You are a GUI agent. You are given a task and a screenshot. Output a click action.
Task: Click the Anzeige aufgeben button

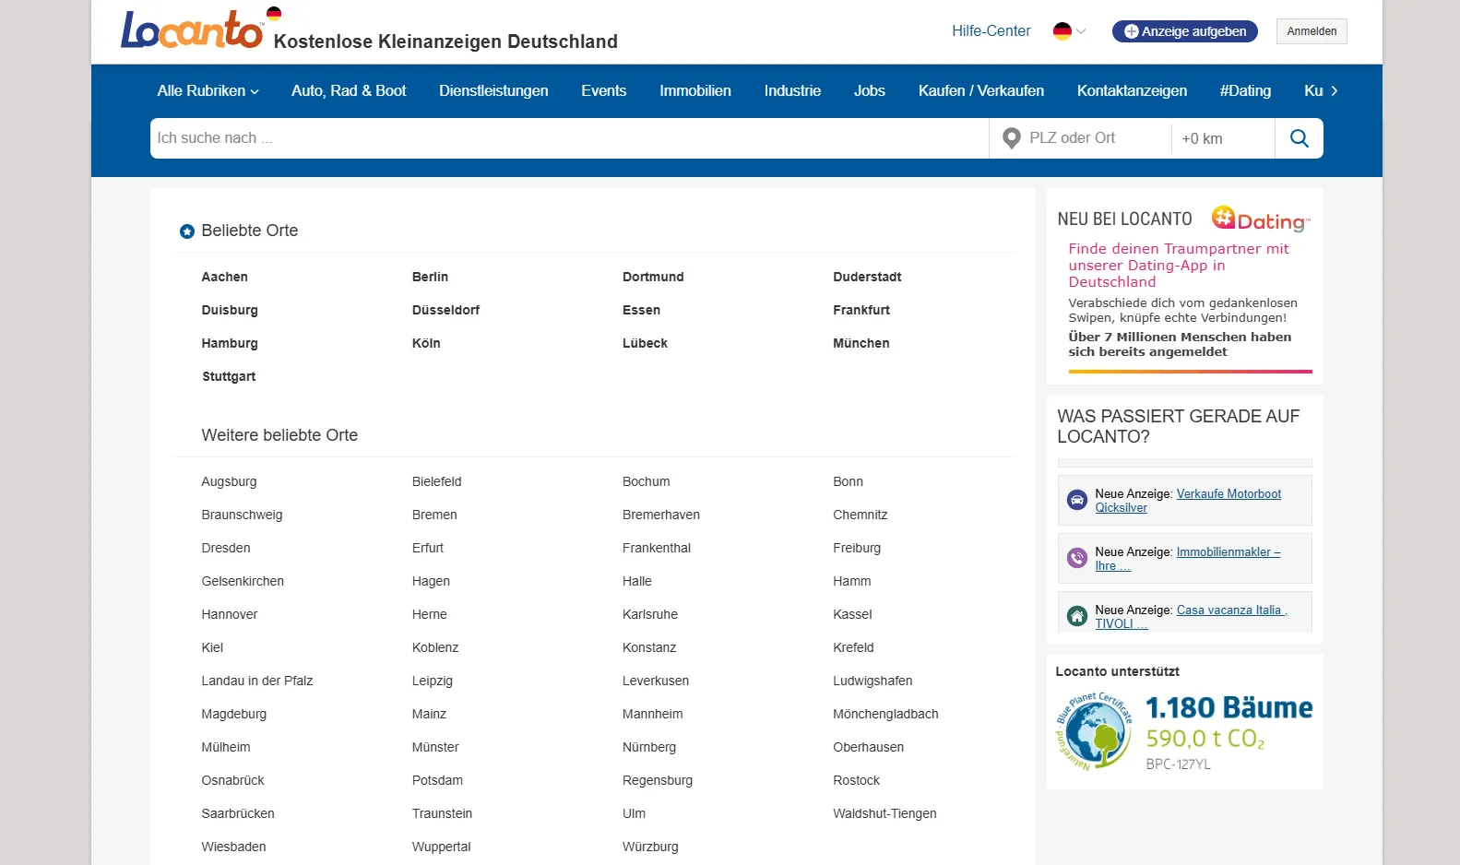pos(1184,31)
